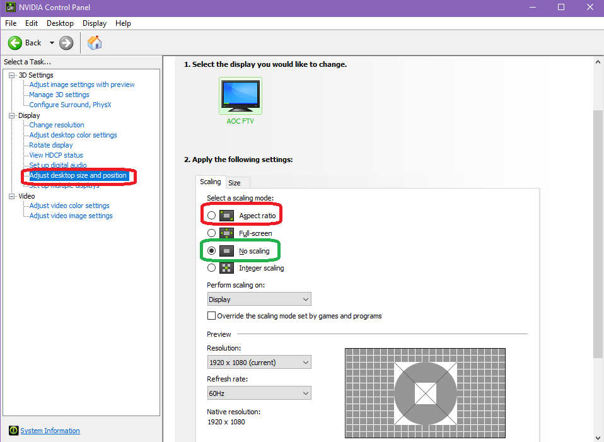Click the Full-screen scaling mode icon
Screen dimensions: 604x442
(x=227, y=233)
